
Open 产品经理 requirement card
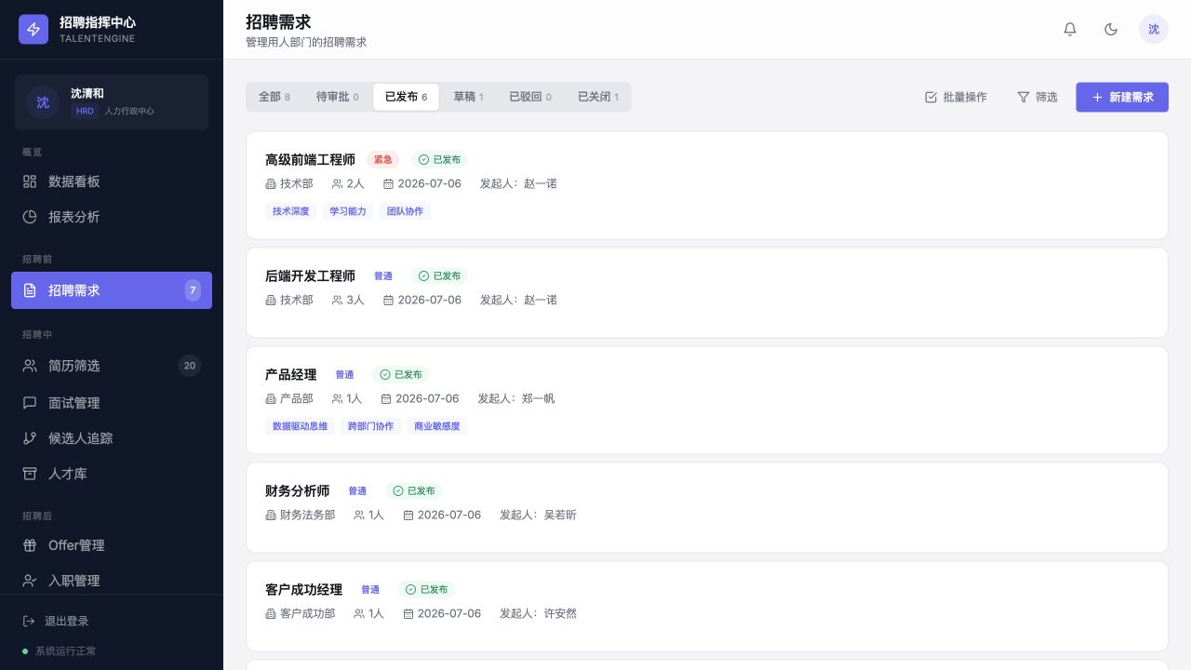[x=707, y=400]
